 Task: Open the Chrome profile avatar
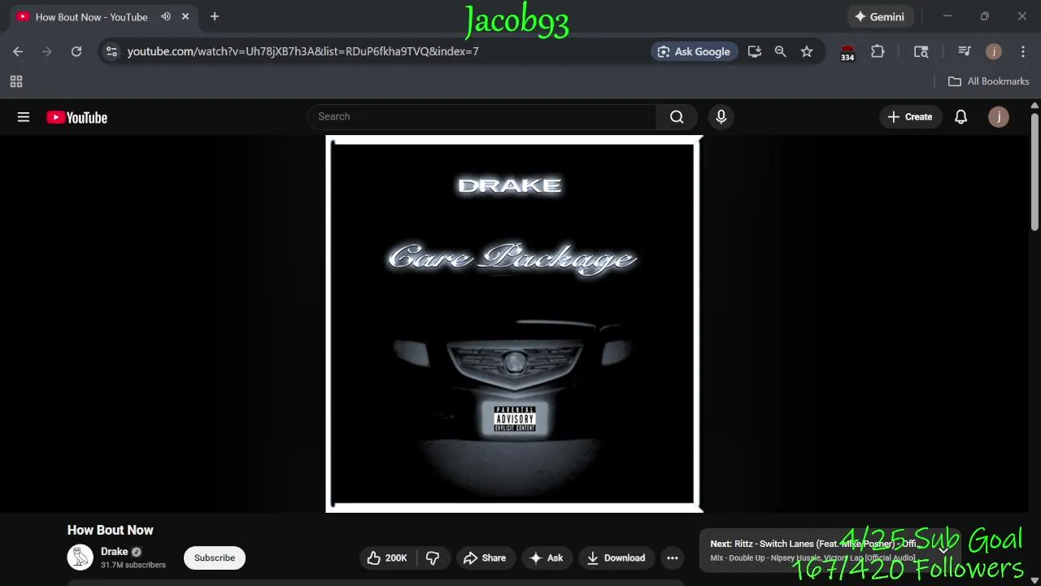(994, 51)
